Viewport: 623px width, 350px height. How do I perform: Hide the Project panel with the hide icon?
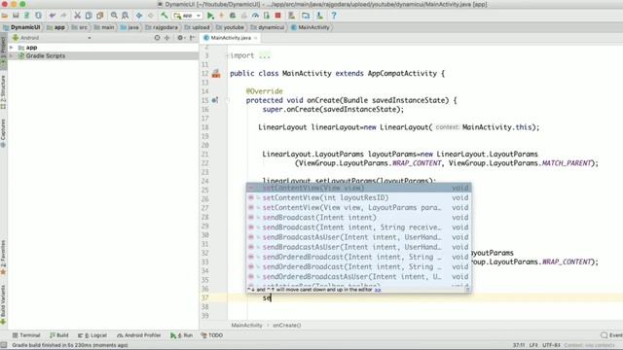pyautogui.click(x=193, y=38)
